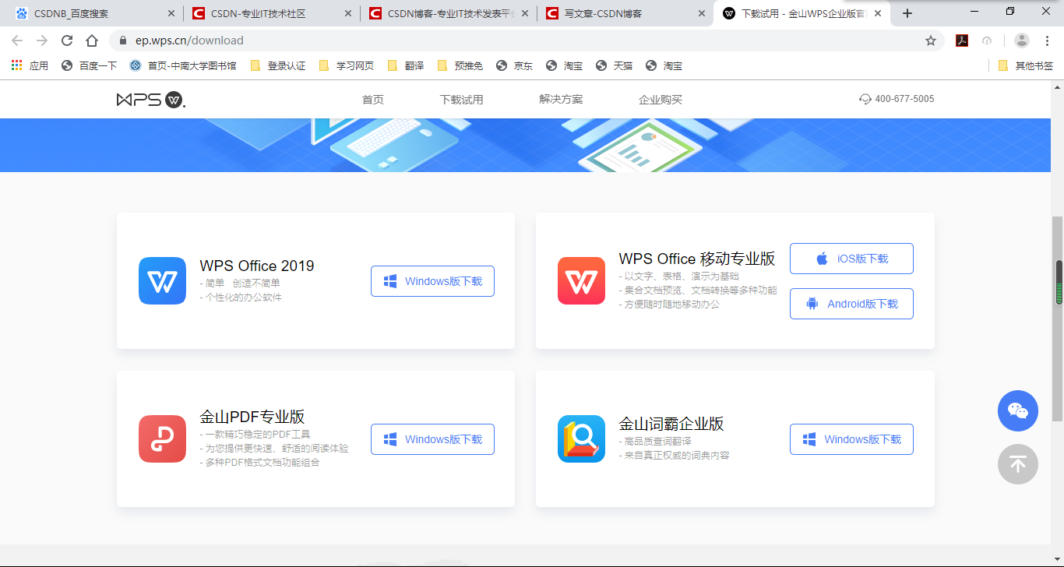The height and width of the screenshot is (567, 1064).
Task: Download 金山词霸企业版 Windows版
Action: pyautogui.click(x=851, y=439)
